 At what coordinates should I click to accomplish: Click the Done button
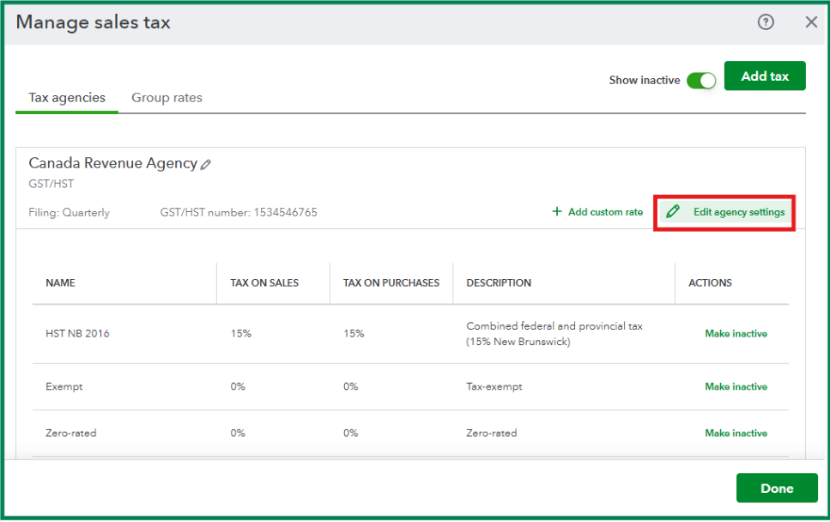pos(776,488)
